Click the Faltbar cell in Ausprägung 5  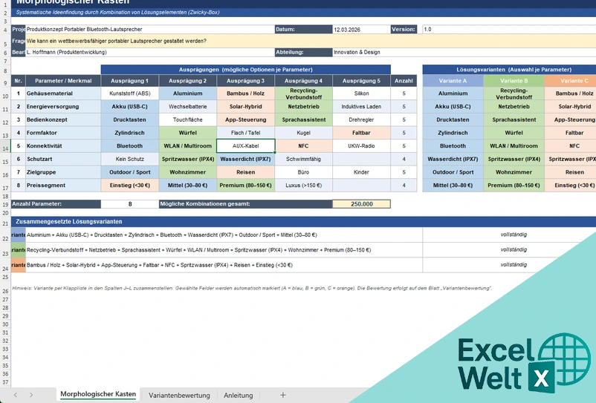point(361,133)
